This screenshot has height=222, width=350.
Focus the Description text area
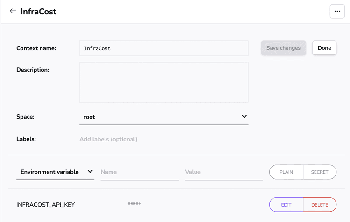click(164, 82)
